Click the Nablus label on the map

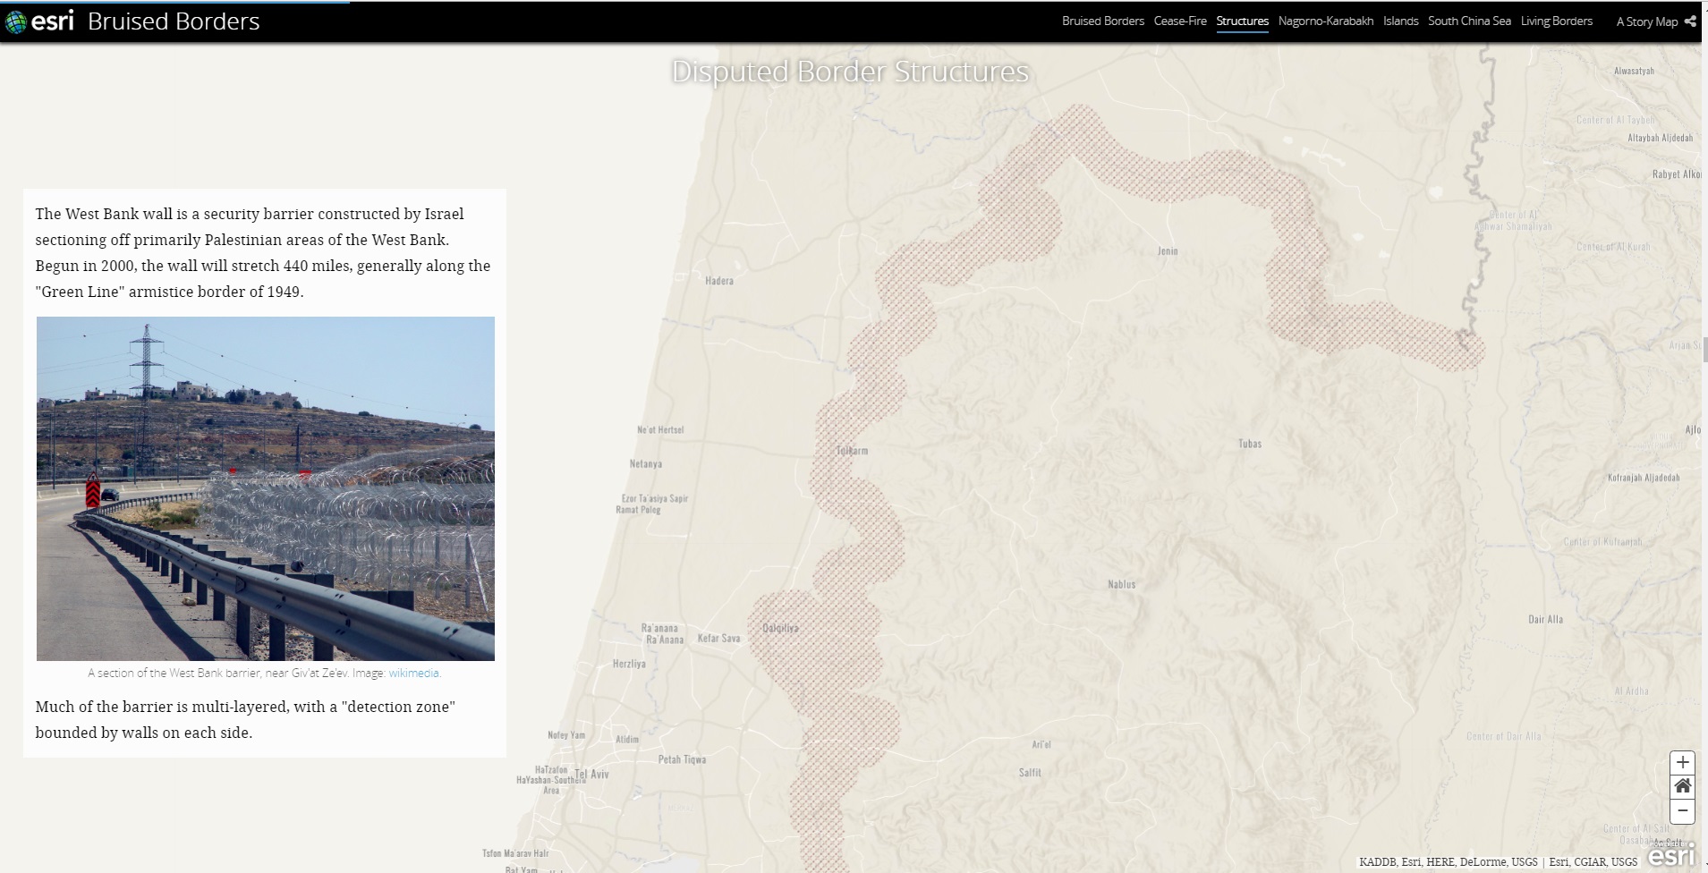click(x=1121, y=585)
